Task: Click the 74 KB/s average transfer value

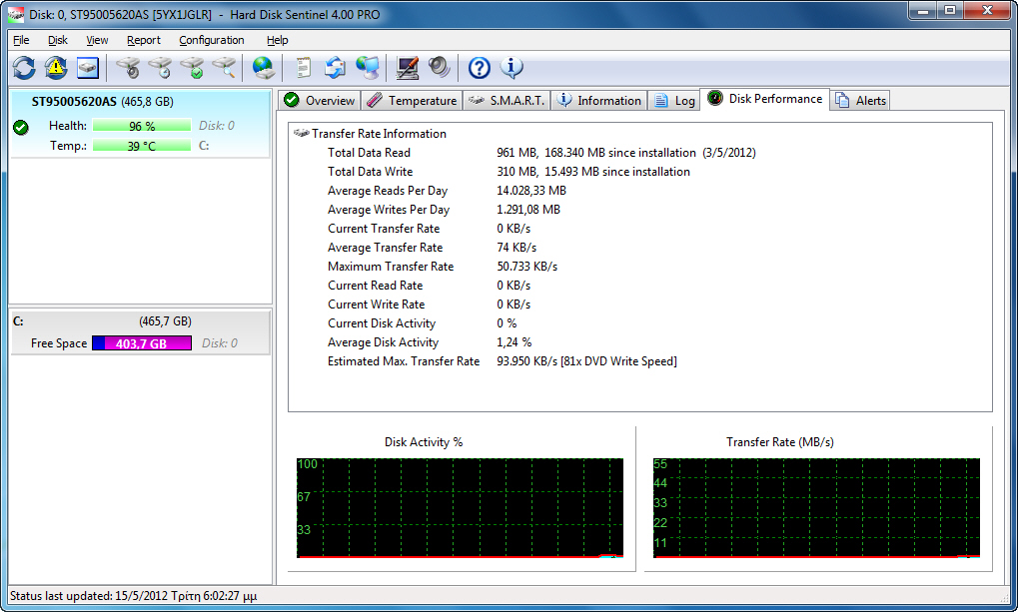Action: click(516, 248)
